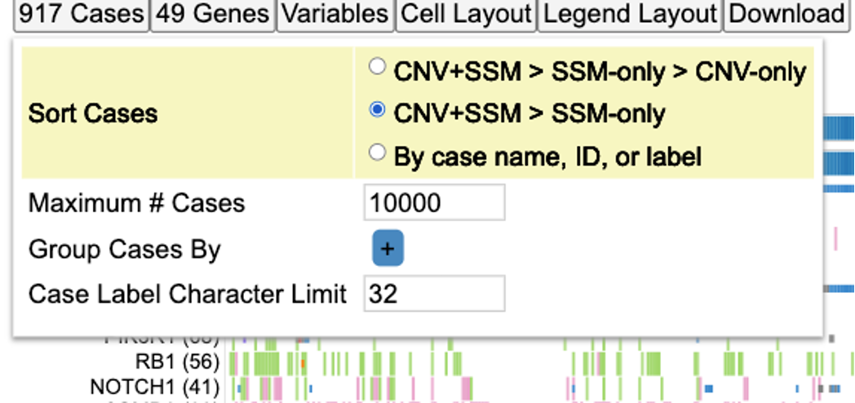
Task: Open the 49 Genes menu
Action: 212,14
